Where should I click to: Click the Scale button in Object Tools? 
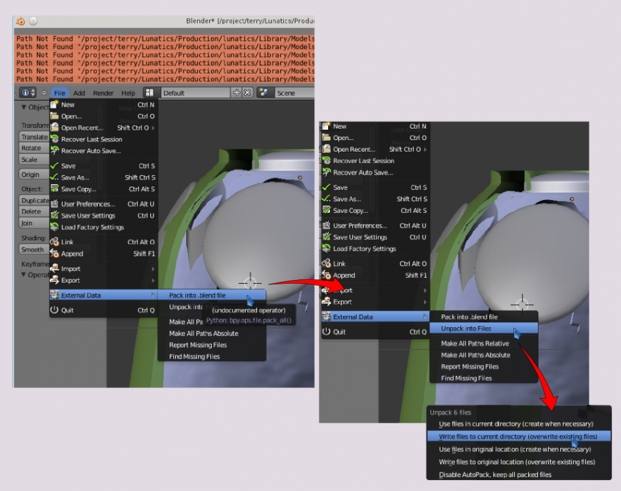point(34,159)
